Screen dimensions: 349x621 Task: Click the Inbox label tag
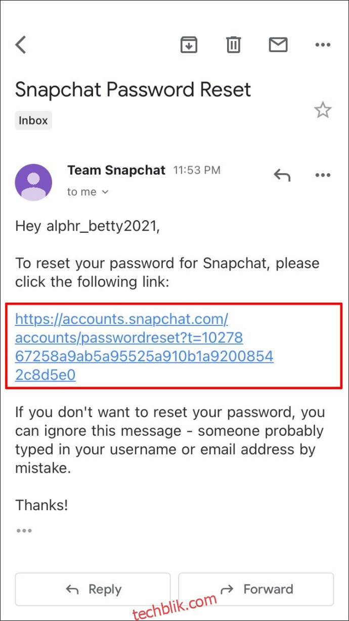pos(33,120)
